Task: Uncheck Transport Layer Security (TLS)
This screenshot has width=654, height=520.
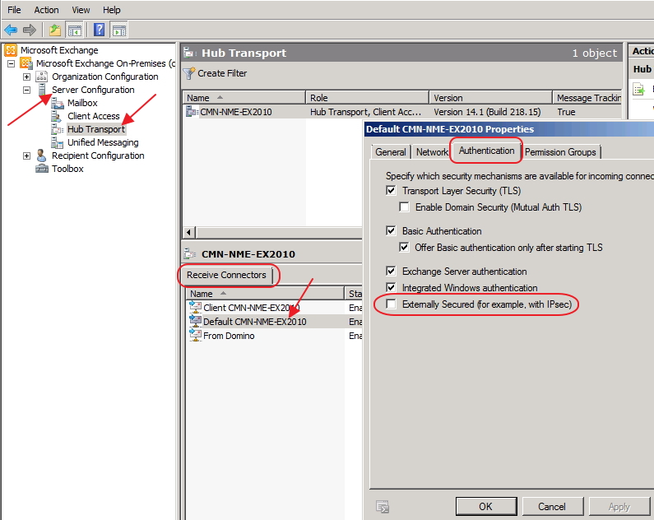Action: click(391, 191)
